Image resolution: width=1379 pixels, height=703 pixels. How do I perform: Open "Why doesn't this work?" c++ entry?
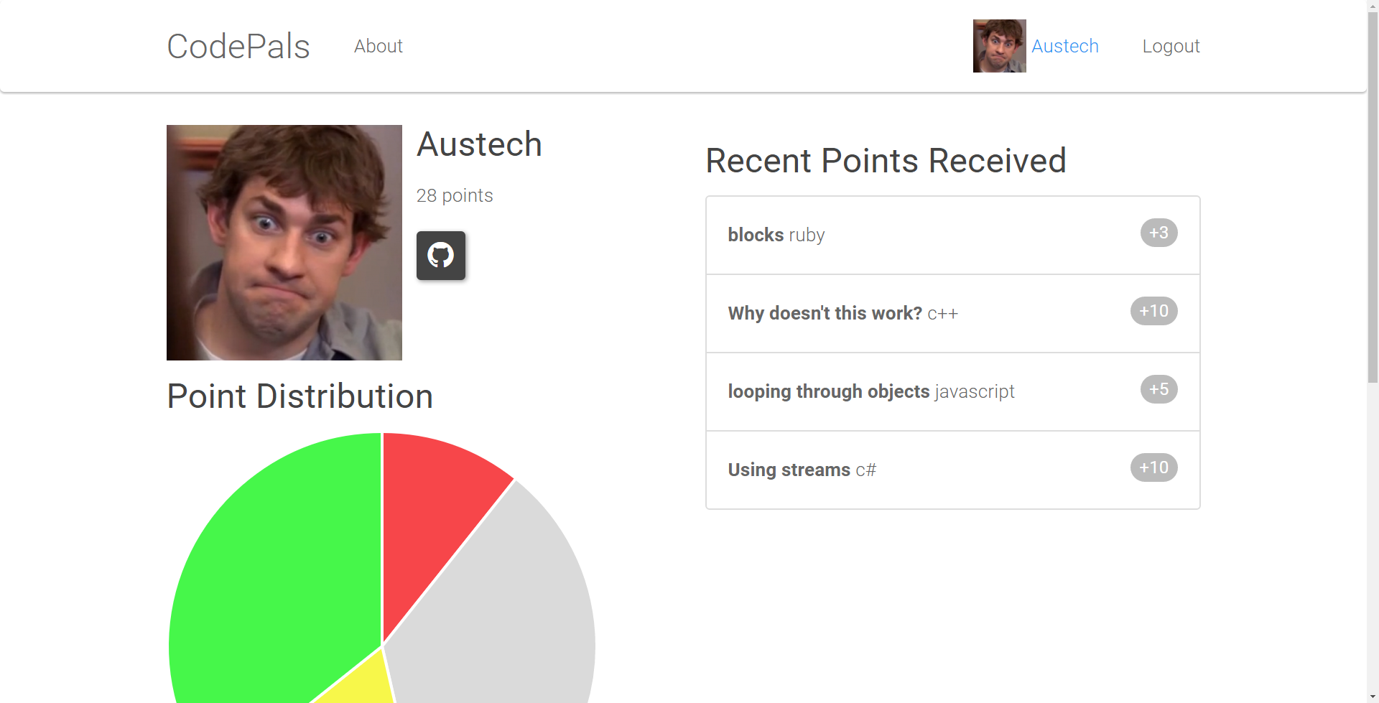click(953, 314)
